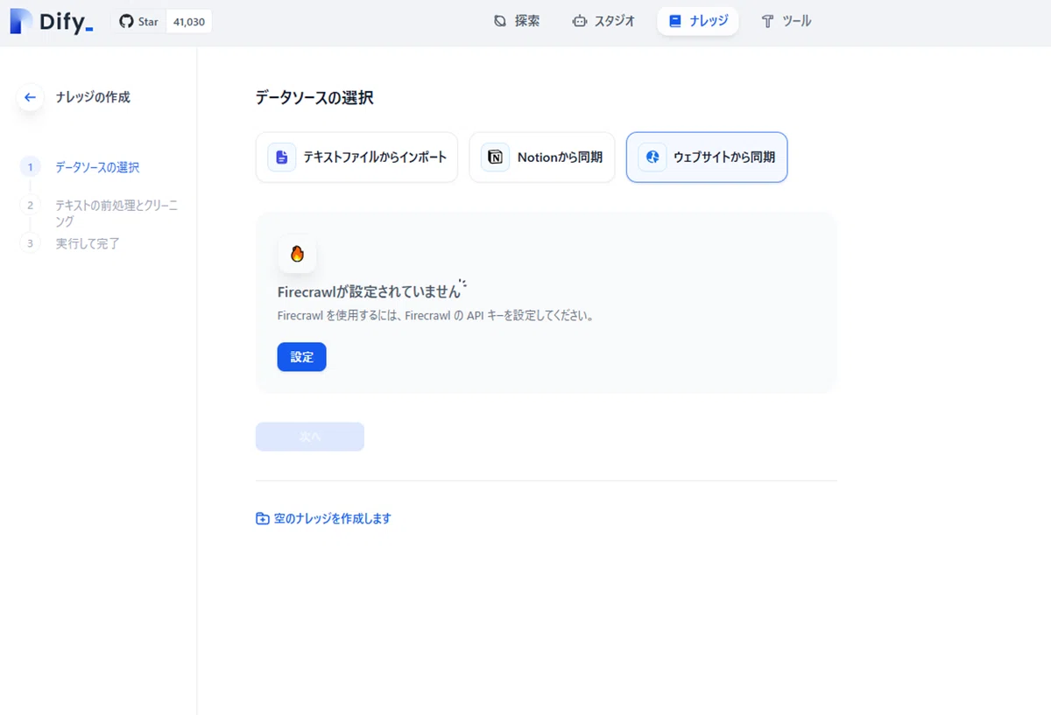This screenshot has width=1051, height=715.
Task: Click the Firecrawlが設定されていません heading
Action: click(369, 292)
